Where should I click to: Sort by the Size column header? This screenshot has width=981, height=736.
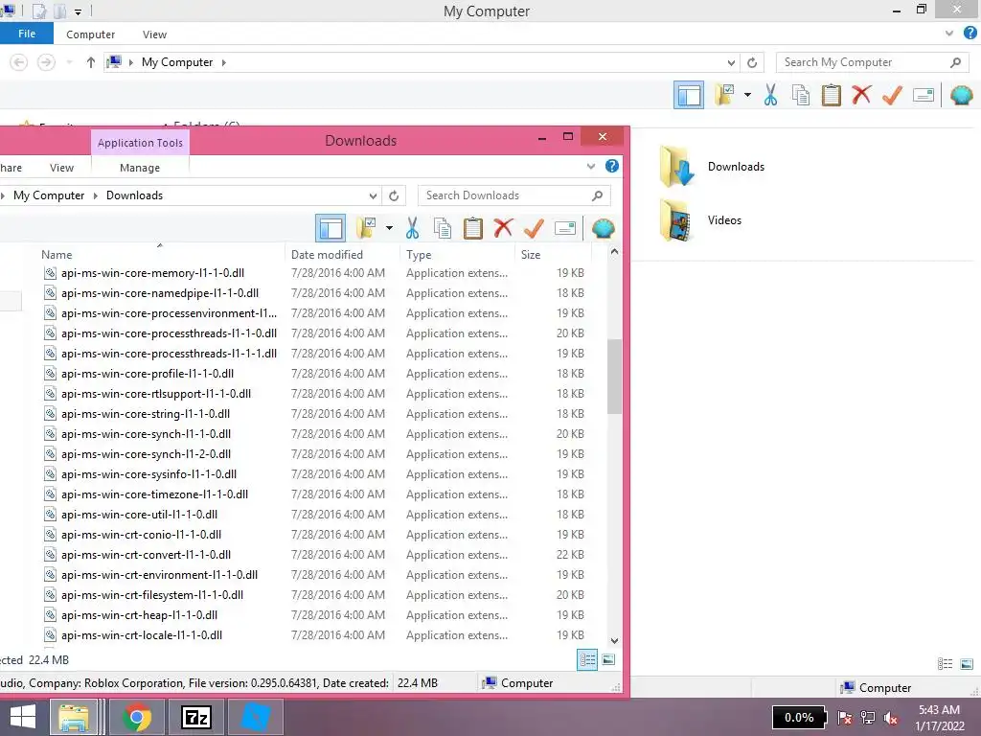coord(531,255)
